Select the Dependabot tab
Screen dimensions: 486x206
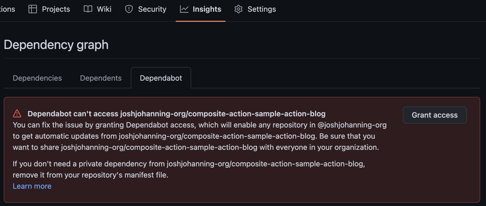(161, 78)
